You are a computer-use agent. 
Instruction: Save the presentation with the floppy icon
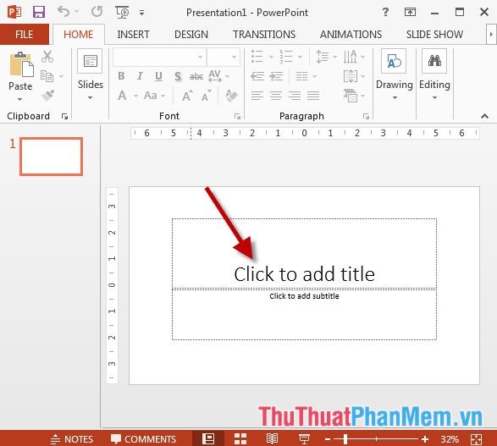(x=39, y=13)
